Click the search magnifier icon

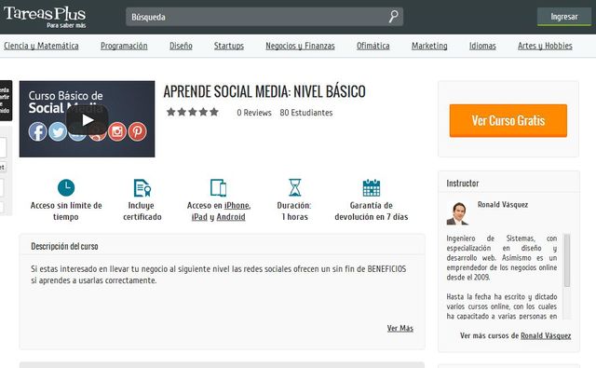[393, 17]
